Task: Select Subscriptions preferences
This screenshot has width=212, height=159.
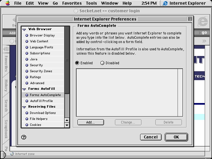Action: click(x=43, y=53)
